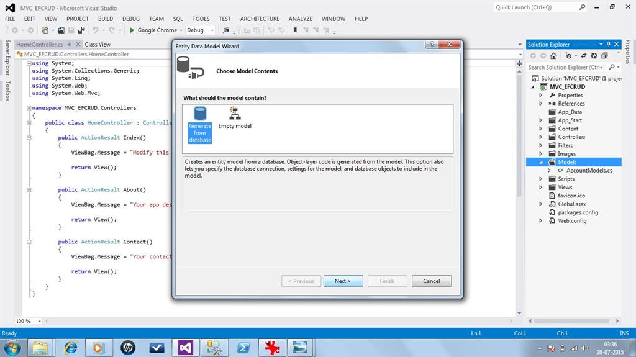Click the Home icon in Solution Explorer
636x357 pixels.
tap(553, 56)
